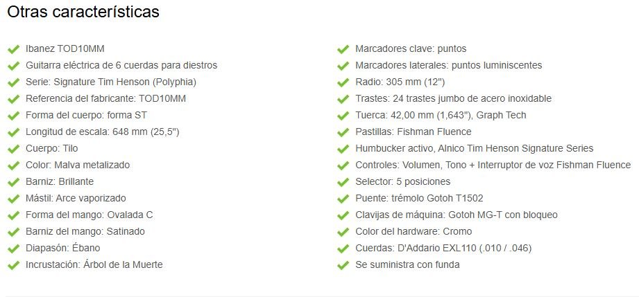Screen dimensions: 639x297
Task: Click the checkmark beside Pastillas: Fishman Fluence
Action: pyautogui.click(x=343, y=132)
